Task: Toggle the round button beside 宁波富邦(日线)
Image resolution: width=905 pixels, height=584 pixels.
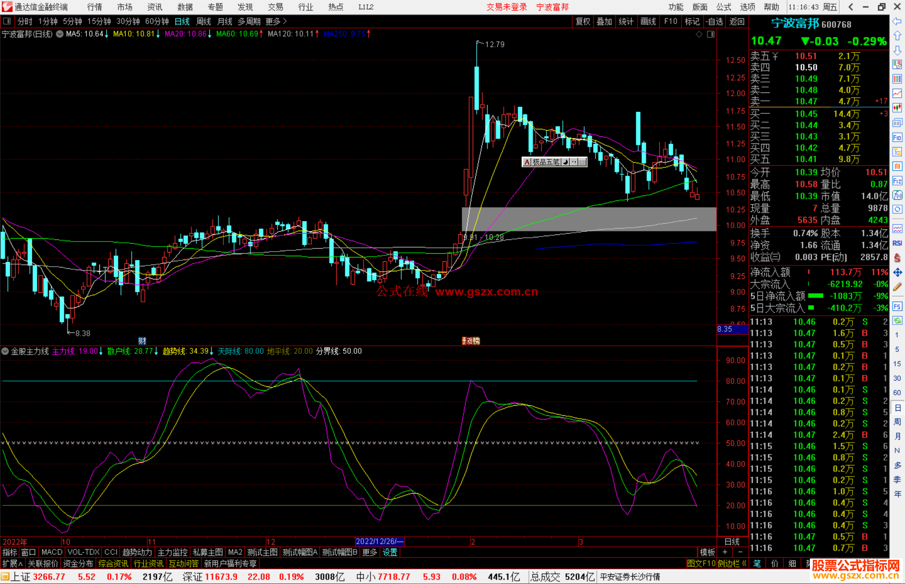Action: (x=59, y=34)
